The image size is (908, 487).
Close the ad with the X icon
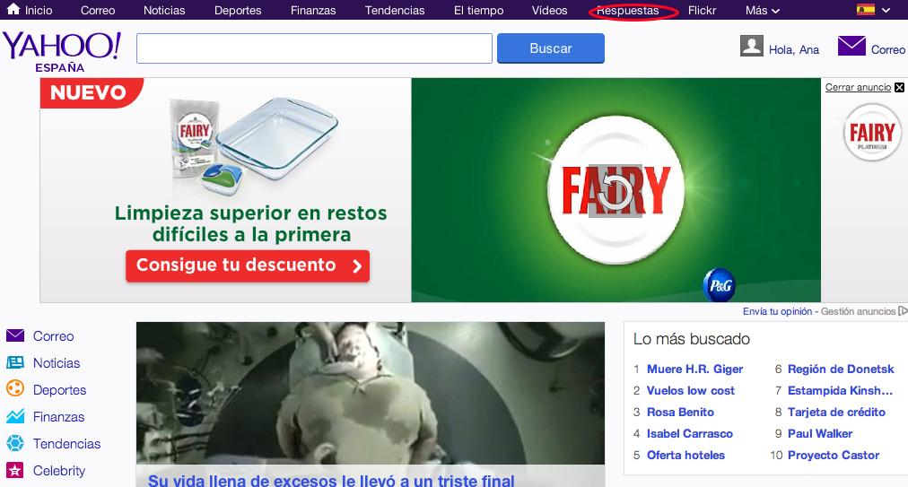[x=900, y=87]
